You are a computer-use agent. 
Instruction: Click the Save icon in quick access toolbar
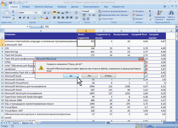pos(10,2)
